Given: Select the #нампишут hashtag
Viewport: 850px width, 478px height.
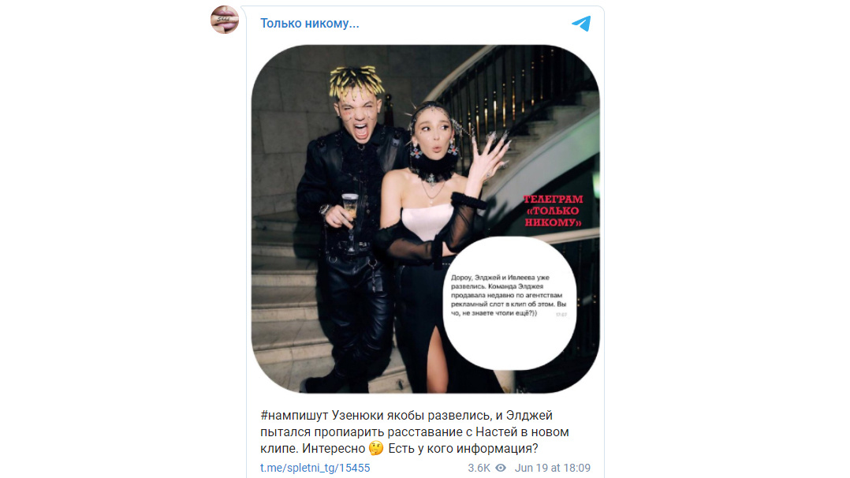Looking at the screenshot, I should click(294, 416).
